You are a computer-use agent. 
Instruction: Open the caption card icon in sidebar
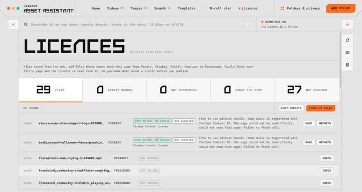(x=348, y=52)
